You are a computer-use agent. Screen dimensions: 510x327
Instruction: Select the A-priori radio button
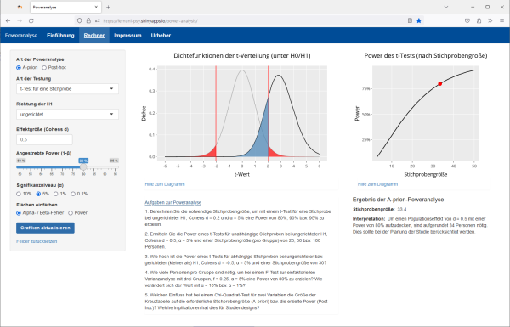coord(19,68)
